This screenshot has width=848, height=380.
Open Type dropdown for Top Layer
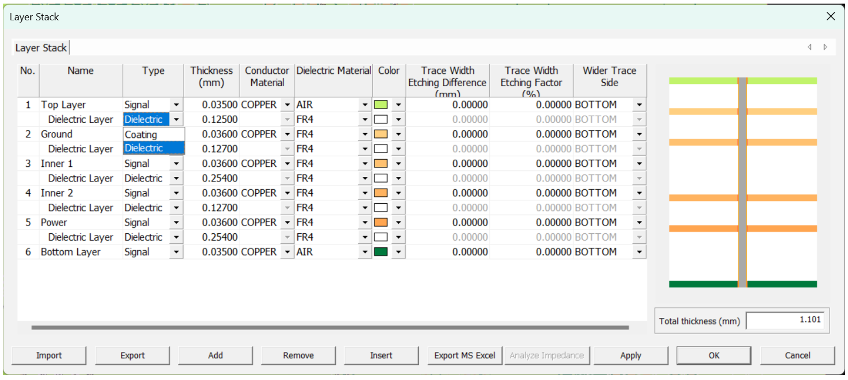pyautogui.click(x=176, y=105)
